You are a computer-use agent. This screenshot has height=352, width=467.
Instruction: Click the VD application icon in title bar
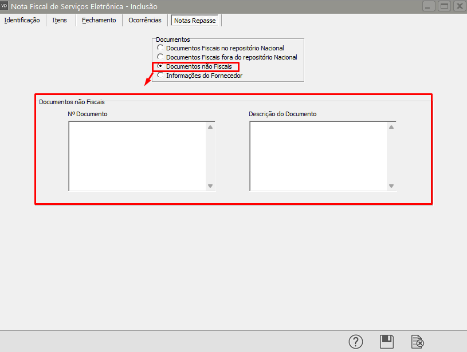point(5,6)
